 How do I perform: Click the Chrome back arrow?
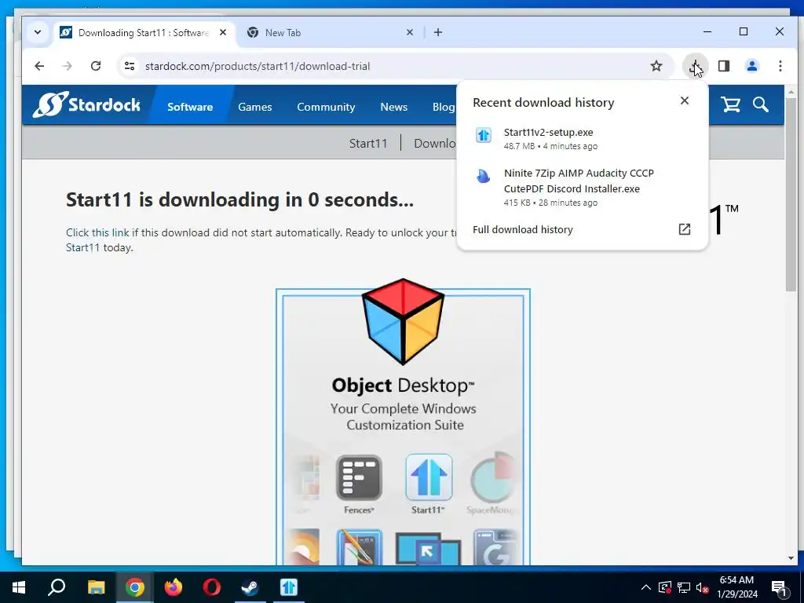pyautogui.click(x=39, y=66)
